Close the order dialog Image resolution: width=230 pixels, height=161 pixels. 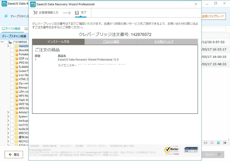pyautogui.click(x=196, y=4)
